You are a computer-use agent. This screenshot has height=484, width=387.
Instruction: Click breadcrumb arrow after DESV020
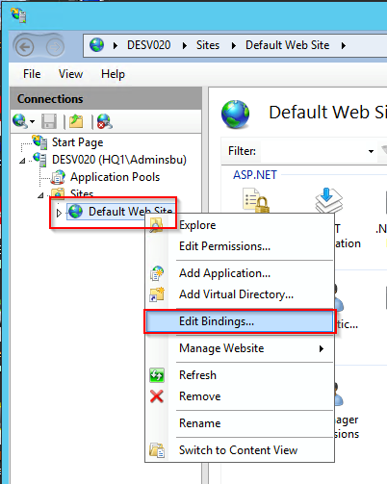coord(184,45)
